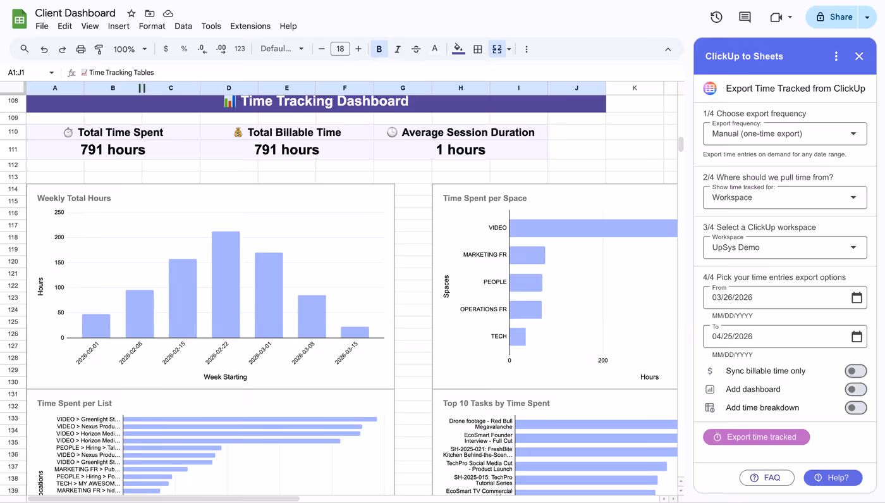Apply italic formatting
Screen dimensions: 885x503
(398, 49)
